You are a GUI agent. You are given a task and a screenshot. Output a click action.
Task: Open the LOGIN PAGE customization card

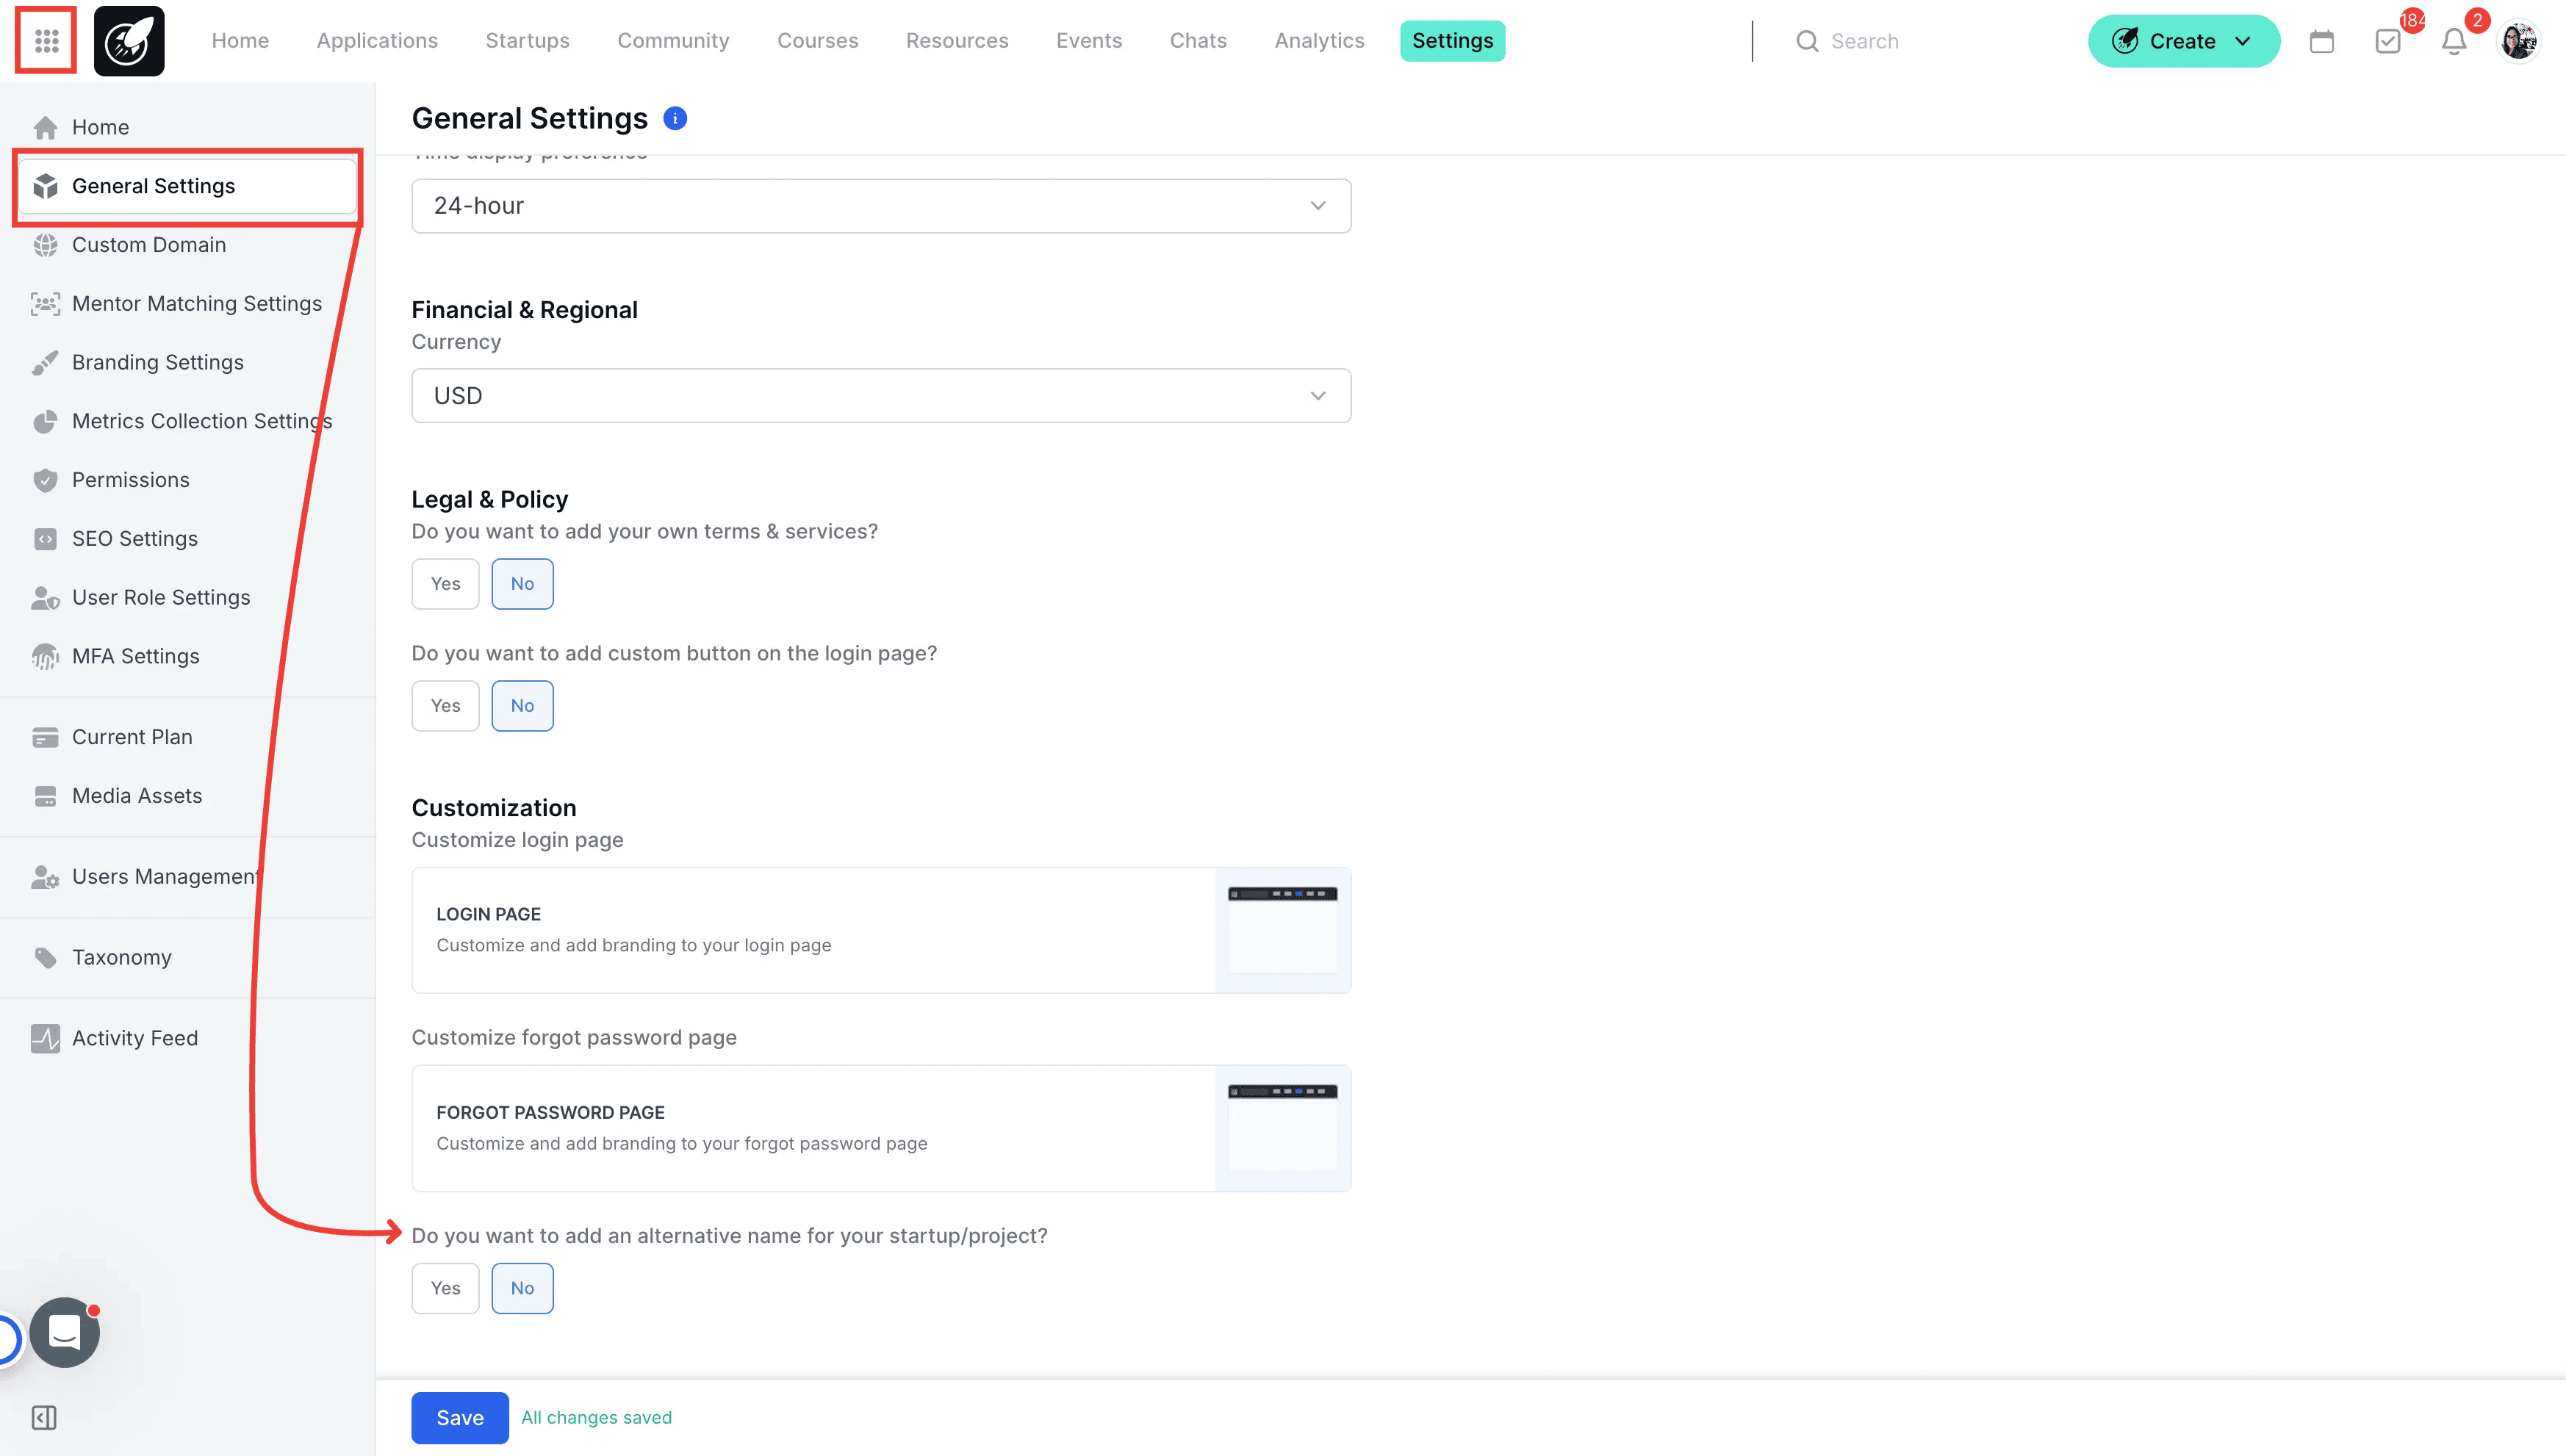click(x=881, y=930)
